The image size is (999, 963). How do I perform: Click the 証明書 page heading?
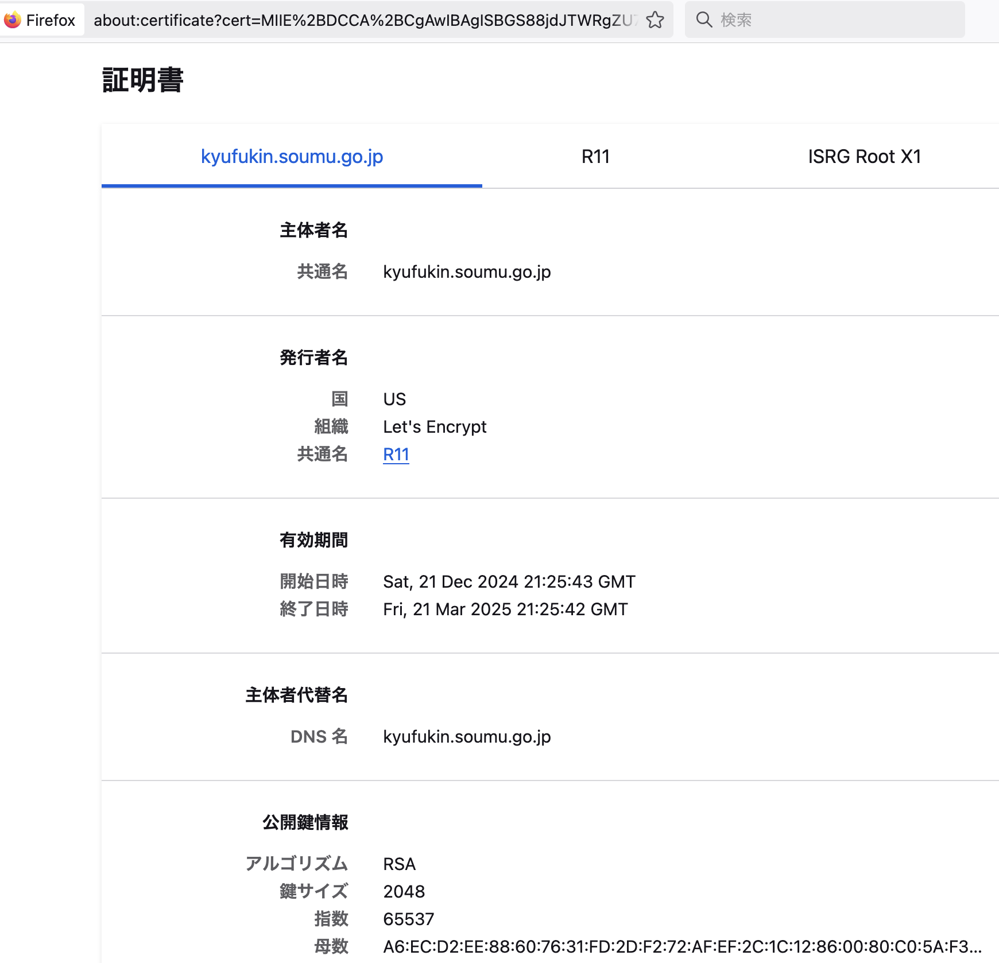(143, 80)
